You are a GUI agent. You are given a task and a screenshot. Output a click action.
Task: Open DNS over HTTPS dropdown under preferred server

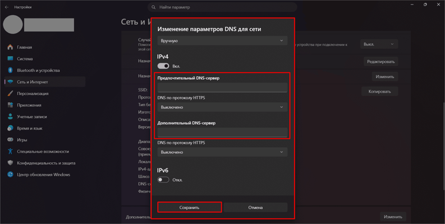coord(222,107)
